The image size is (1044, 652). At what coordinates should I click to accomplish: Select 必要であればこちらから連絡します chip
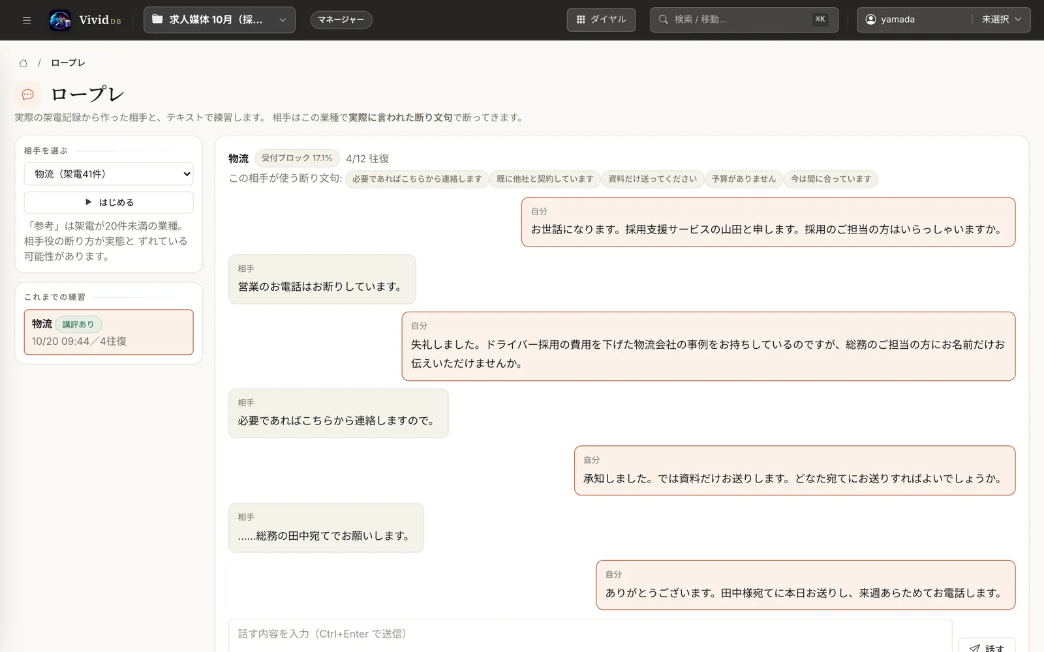[x=417, y=179]
